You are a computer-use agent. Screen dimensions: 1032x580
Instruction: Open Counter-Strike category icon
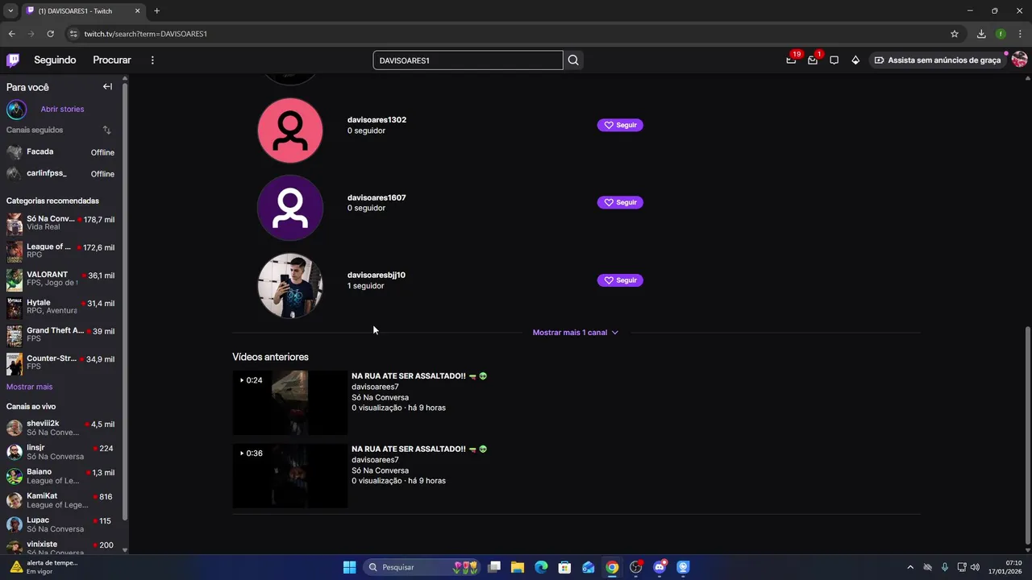click(x=15, y=363)
